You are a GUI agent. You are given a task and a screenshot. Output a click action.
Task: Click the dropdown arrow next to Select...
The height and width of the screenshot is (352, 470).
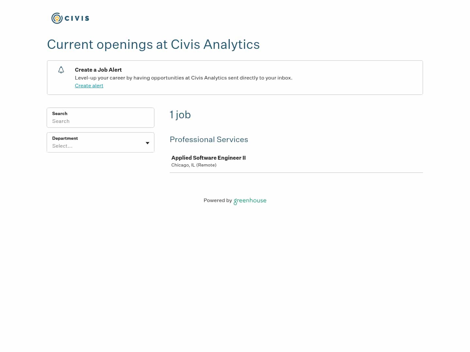pos(148,143)
